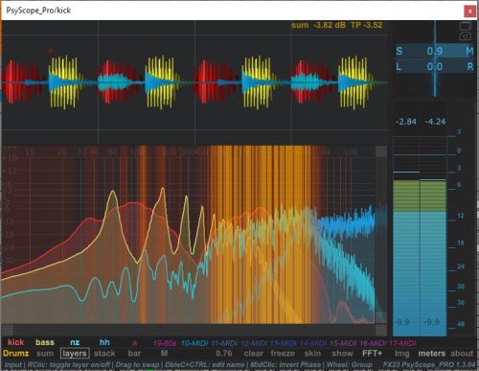Toggle the 10-MIDI layer
The width and height of the screenshot is (479, 371).
coord(194,343)
